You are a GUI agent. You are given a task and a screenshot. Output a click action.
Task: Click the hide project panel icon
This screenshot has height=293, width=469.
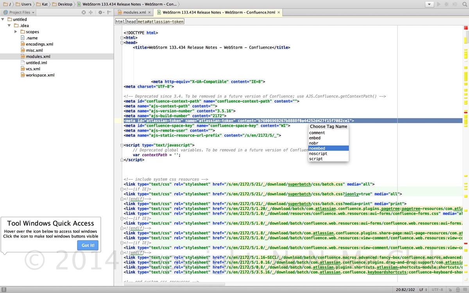[110, 13]
